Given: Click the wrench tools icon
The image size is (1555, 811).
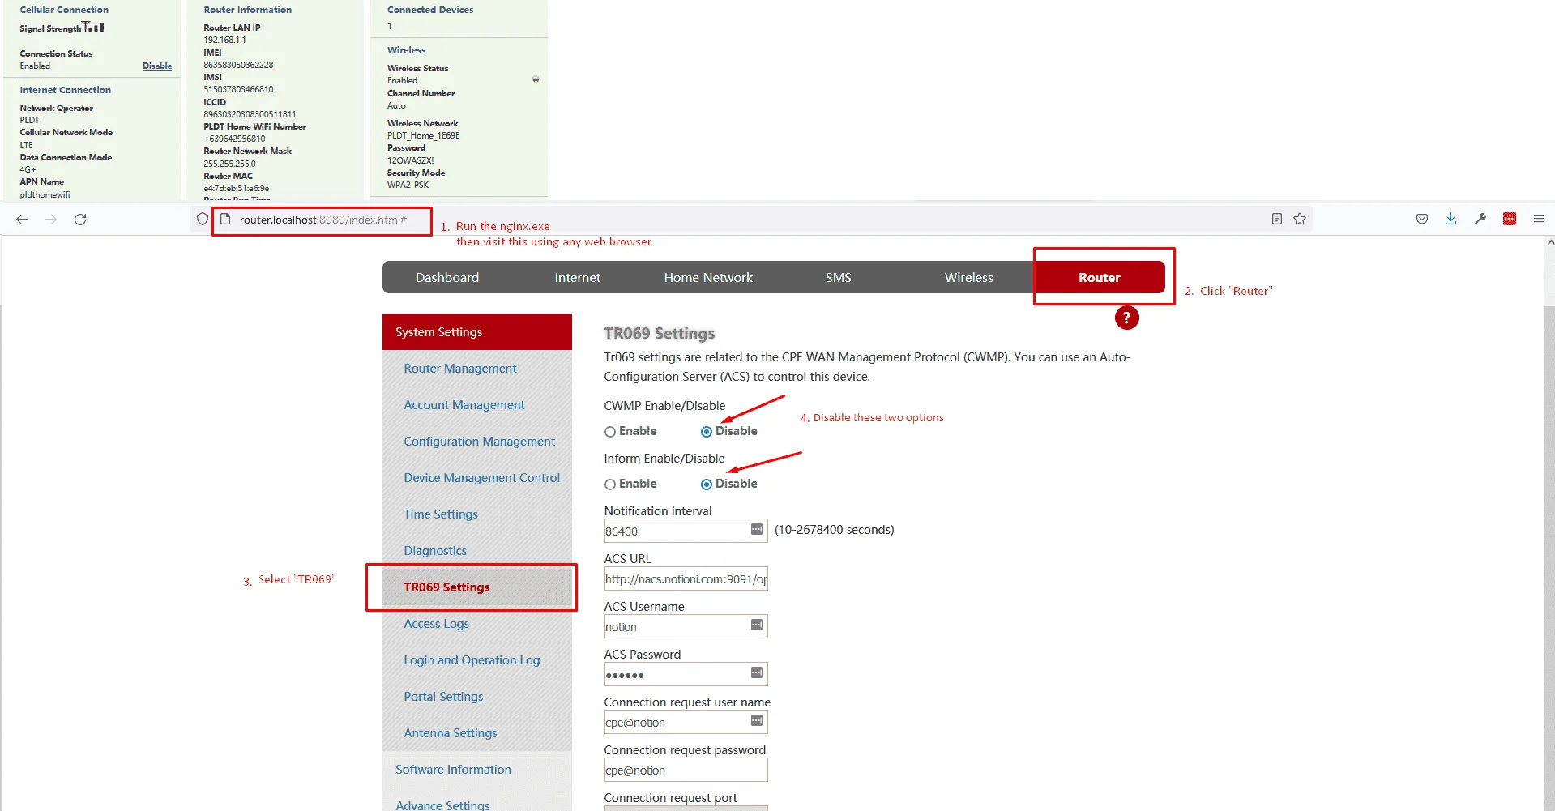Looking at the screenshot, I should [x=1480, y=219].
